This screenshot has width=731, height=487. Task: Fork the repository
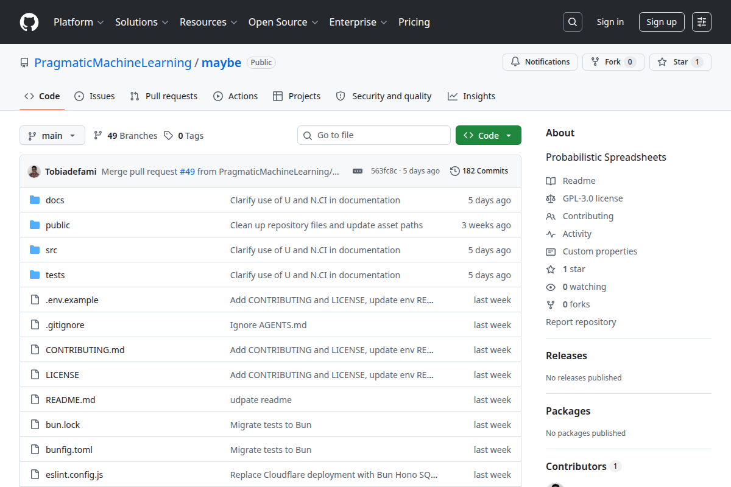(x=613, y=62)
